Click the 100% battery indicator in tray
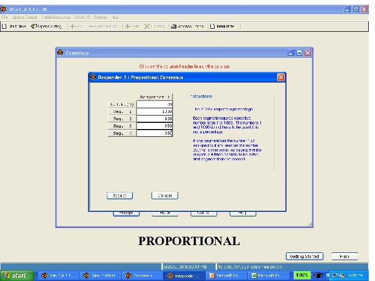The width and height of the screenshot is (375, 281). tap(302, 275)
